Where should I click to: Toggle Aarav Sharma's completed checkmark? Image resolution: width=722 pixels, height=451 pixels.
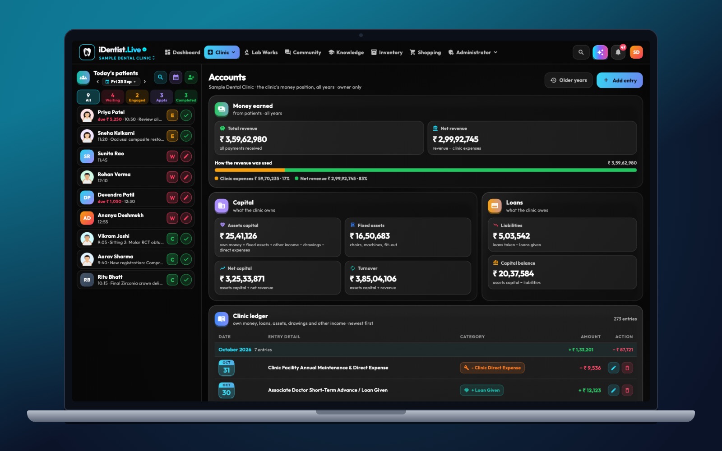tap(186, 259)
